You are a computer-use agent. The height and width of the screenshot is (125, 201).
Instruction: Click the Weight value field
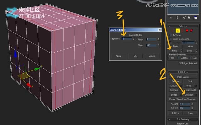coord(185,104)
